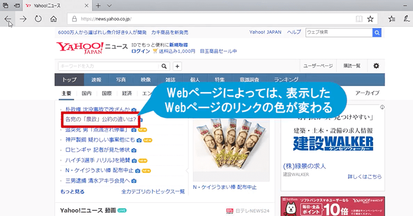This screenshot has width=413, height=216.
Task: Open the ヘルプ link
Action: click(x=294, y=32)
